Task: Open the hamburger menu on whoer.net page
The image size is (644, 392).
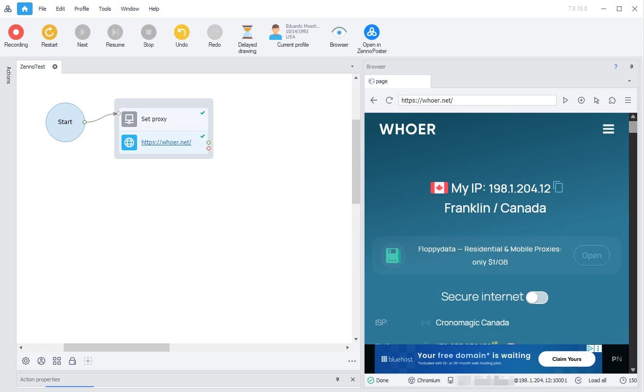Action: pos(608,129)
